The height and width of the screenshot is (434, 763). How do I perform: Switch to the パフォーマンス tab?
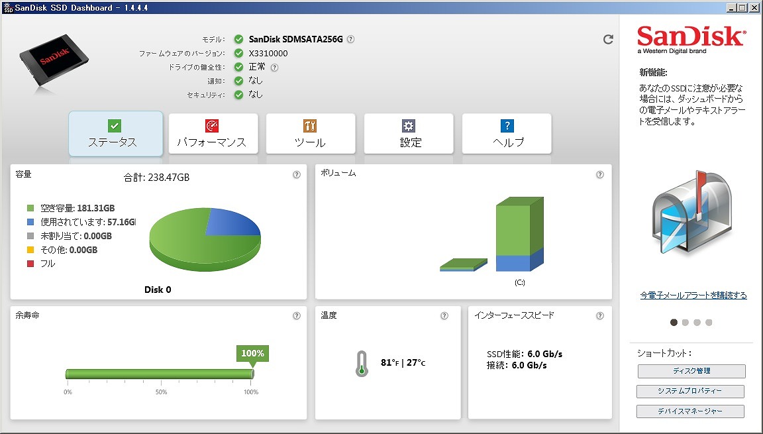[213, 134]
